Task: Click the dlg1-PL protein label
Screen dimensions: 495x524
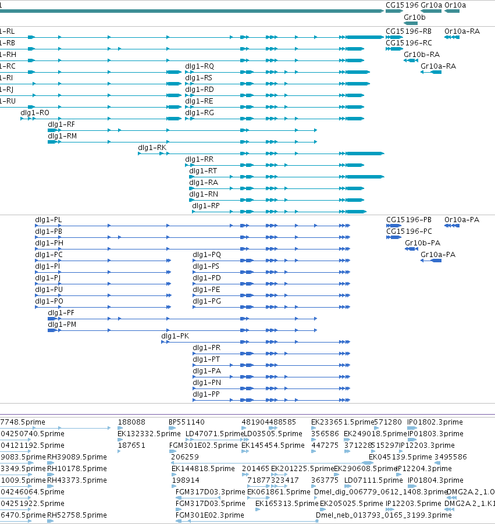Action: pos(48,220)
